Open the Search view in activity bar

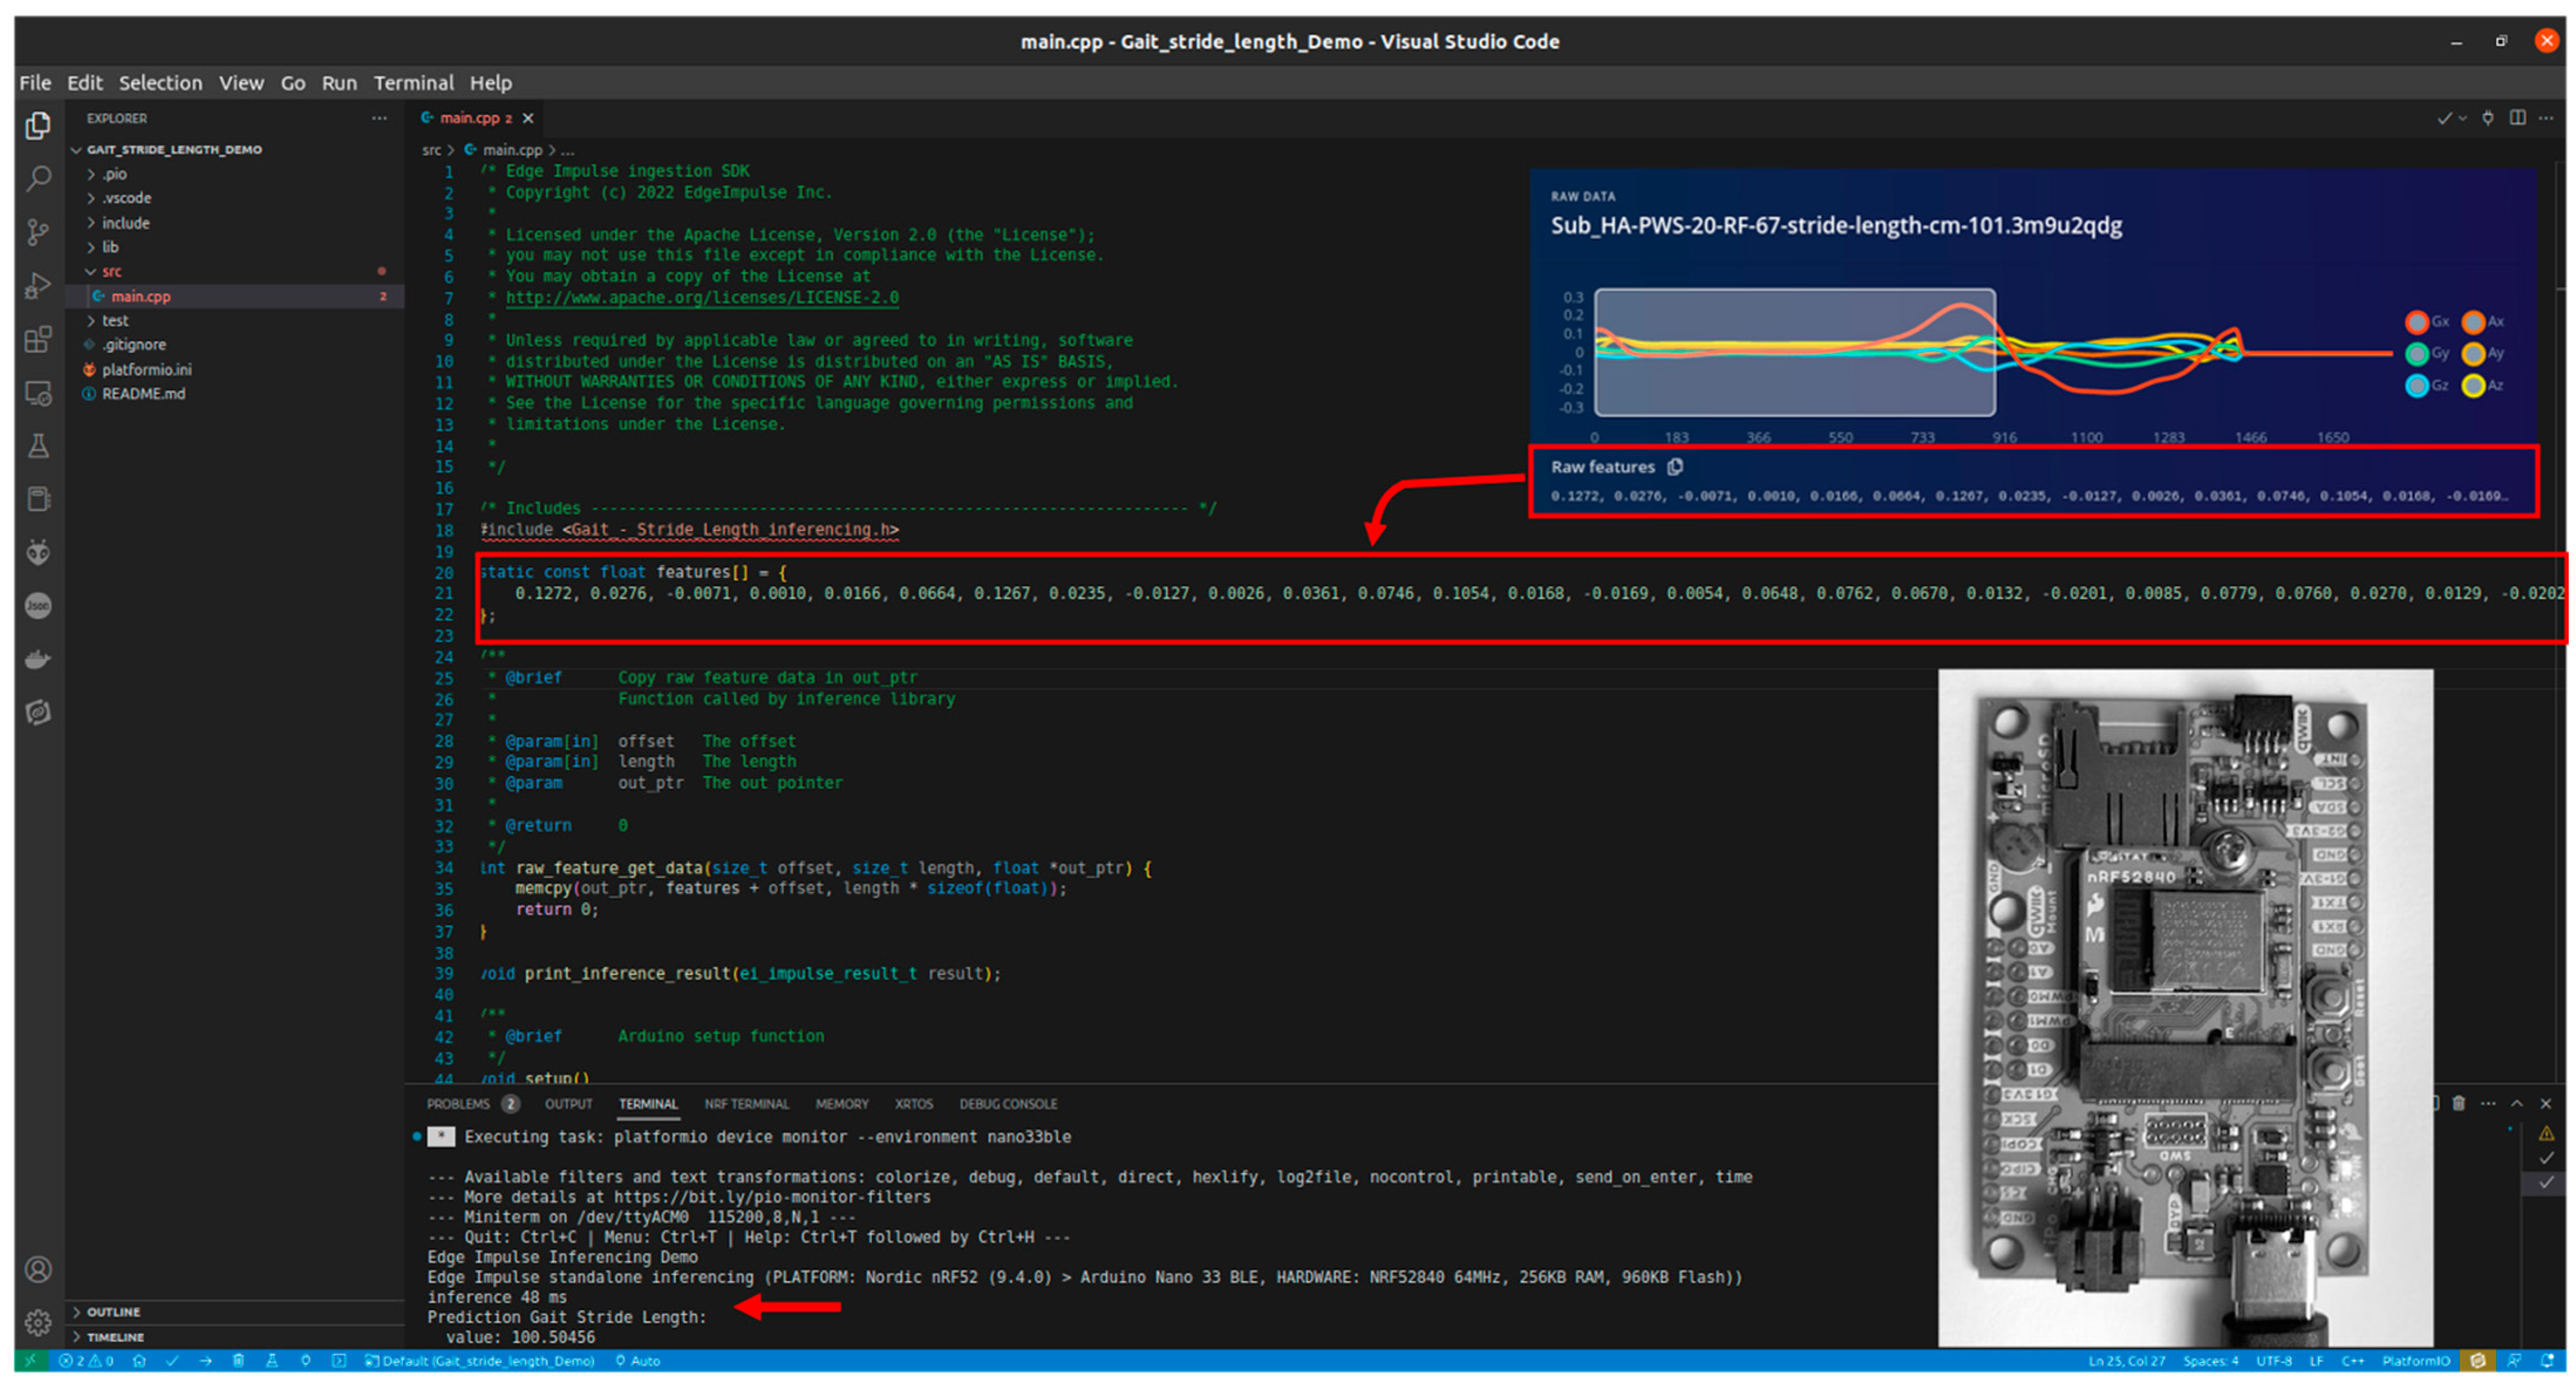click(x=38, y=180)
